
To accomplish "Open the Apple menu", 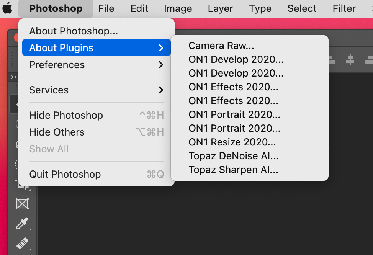I will coord(7,8).
